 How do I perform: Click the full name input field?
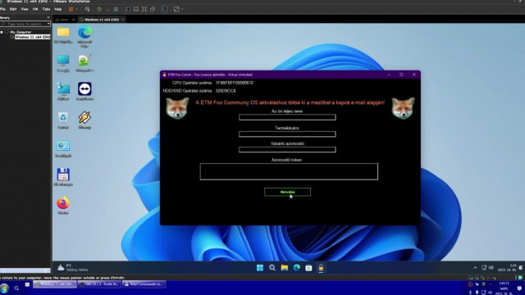287,117
